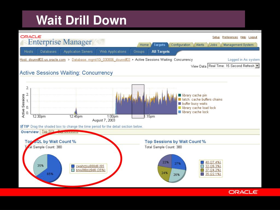
Task: Open the Top SQL detail tab
Action: click(48, 132)
